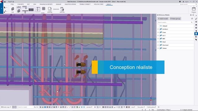Click the lifting anchor icon

click(x=38, y=10)
